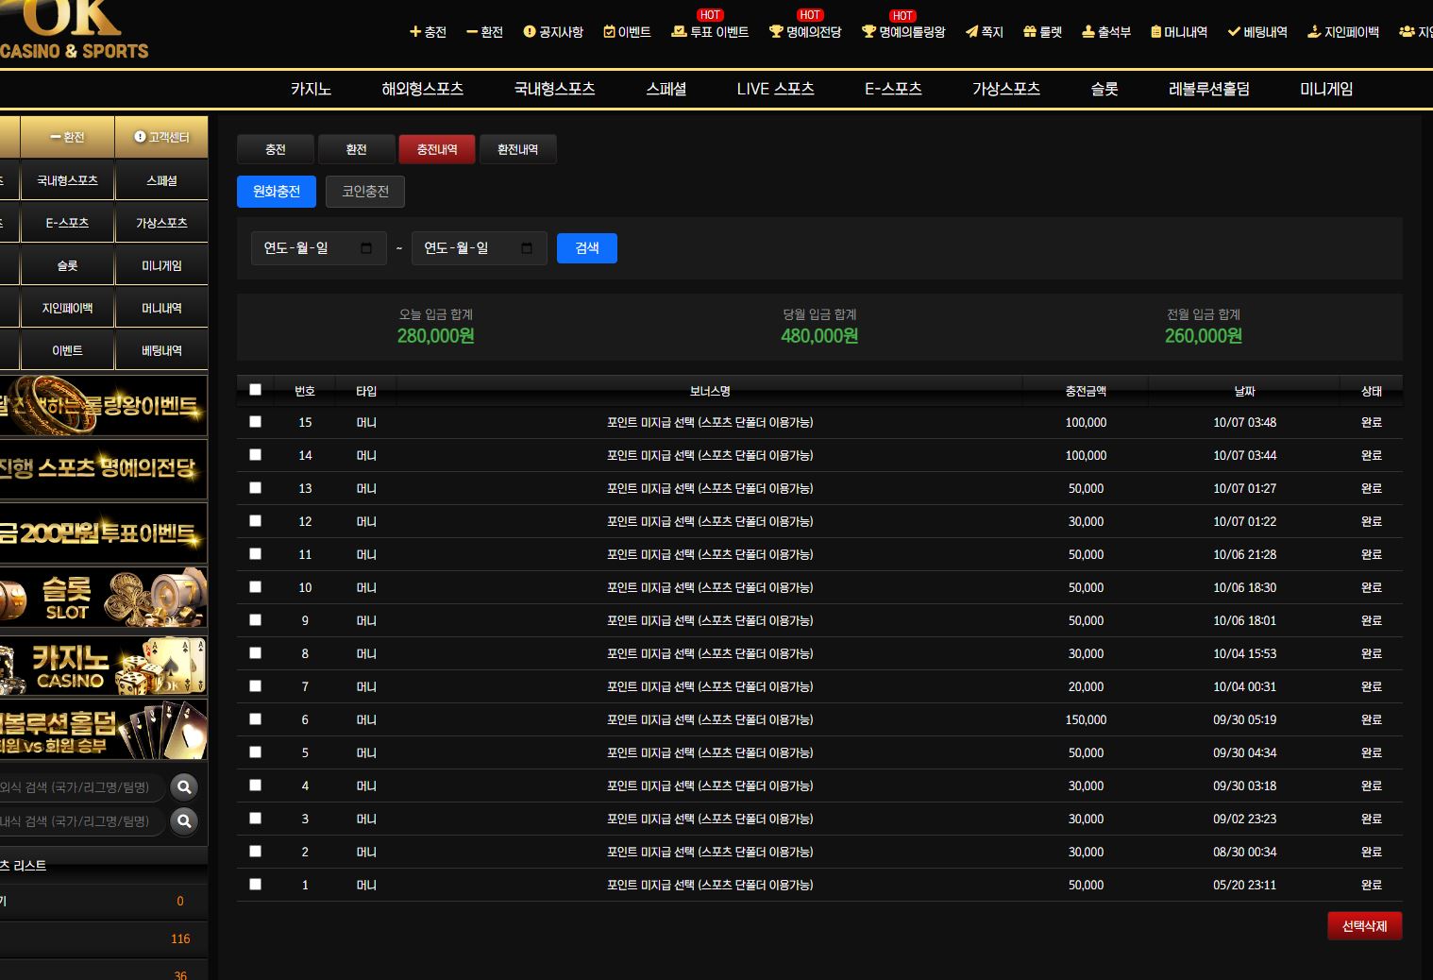Click the 카지노 CASINO banner image
This screenshot has width=1433, height=980.
click(103, 666)
